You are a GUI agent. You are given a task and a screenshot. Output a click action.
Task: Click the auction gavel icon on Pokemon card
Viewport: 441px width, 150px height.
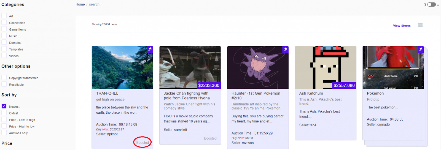[421, 49]
